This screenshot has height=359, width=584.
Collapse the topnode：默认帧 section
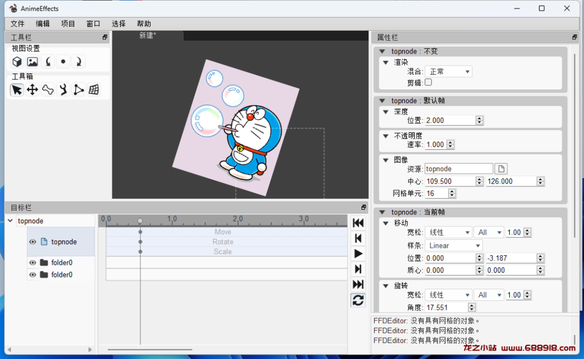coord(382,100)
